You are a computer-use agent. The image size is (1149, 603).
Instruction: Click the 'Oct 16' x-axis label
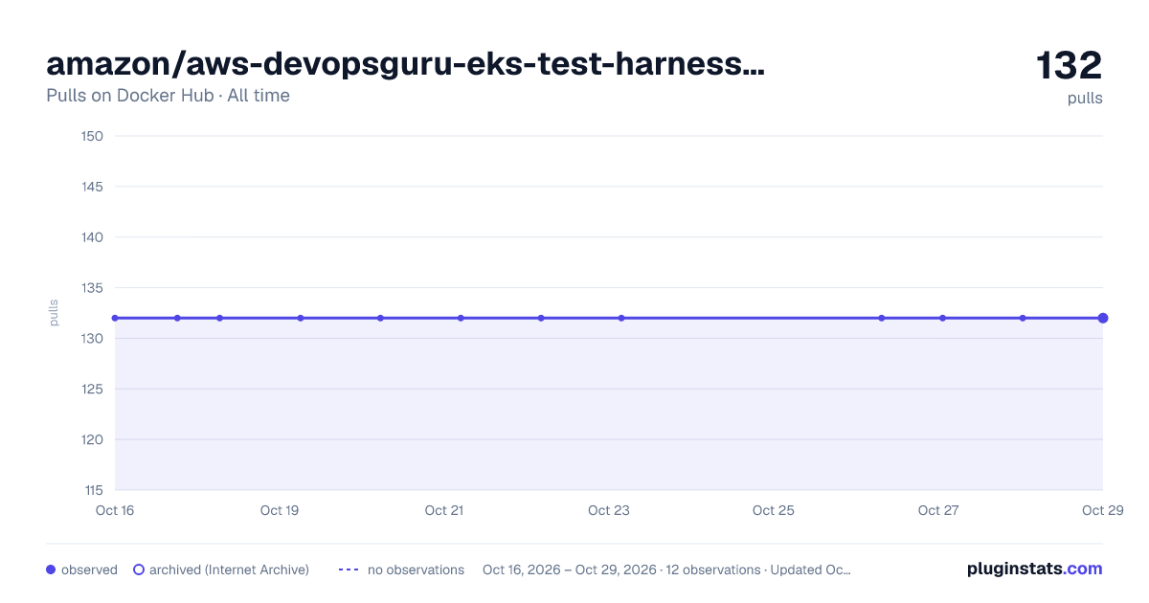115,510
